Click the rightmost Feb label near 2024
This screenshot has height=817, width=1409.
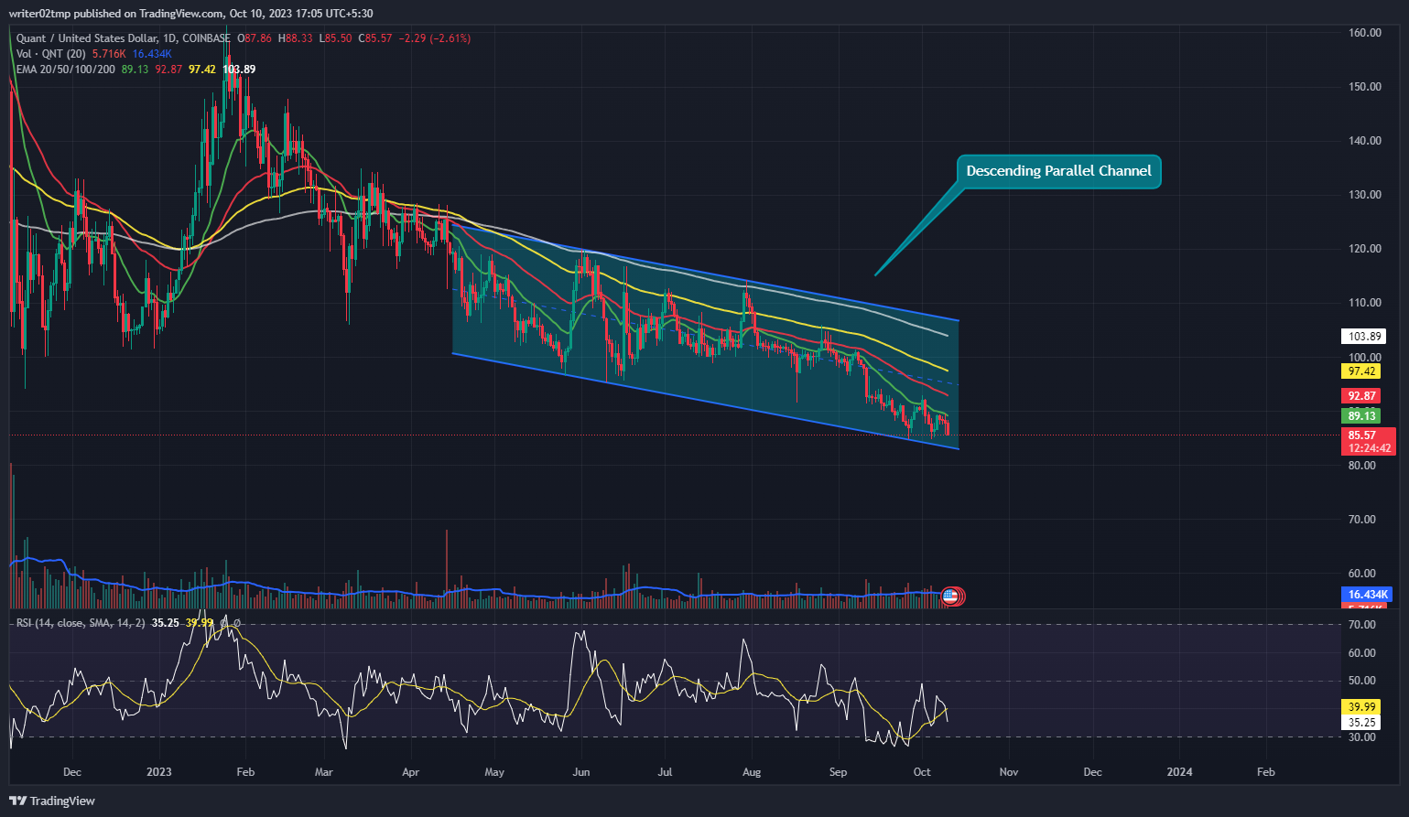(x=1265, y=772)
